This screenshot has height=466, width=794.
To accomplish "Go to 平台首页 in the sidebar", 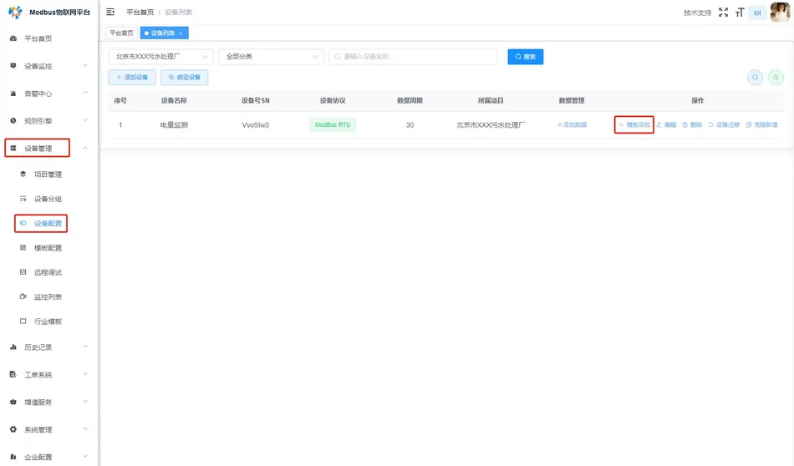I will click(x=38, y=38).
